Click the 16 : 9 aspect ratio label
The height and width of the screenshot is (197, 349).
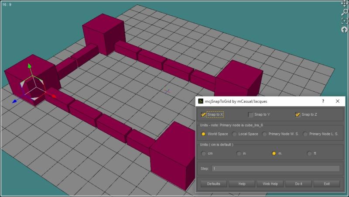(x=7, y=4)
